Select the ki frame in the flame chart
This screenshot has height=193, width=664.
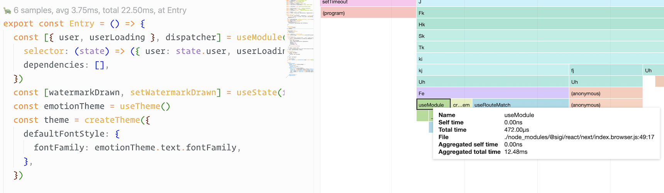(540, 59)
